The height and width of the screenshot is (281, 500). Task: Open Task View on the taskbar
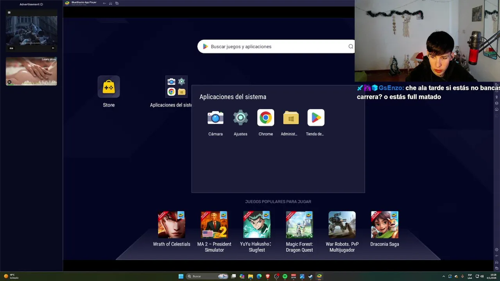(x=234, y=276)
